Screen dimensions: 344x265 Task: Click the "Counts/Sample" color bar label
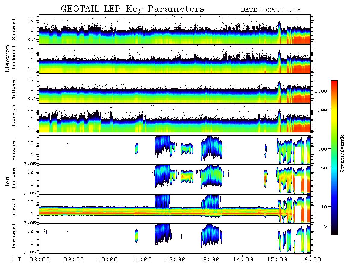(x=342, y=153)
